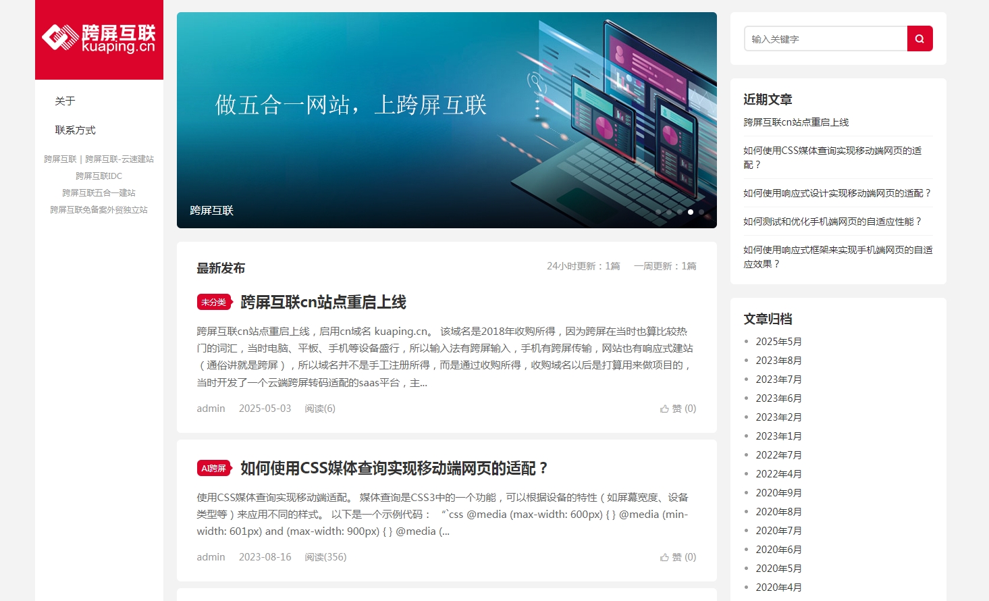
Task: Open recent article 如何测试和优化手机端网页的自适应性能
Action: (832, 221)
